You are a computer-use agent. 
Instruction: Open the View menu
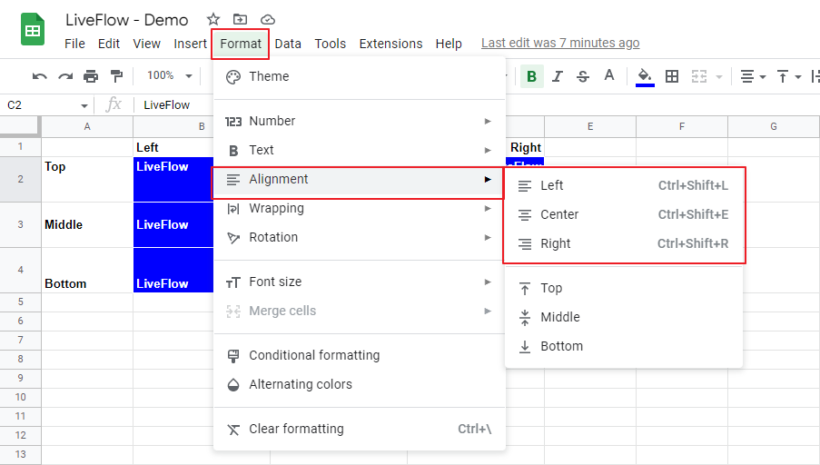146,44
